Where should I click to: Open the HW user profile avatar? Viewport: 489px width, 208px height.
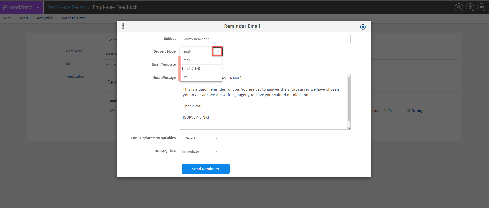tap(481, 7)
